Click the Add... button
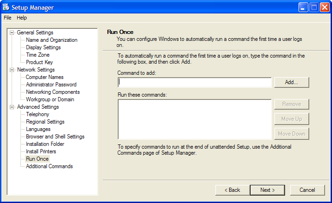 pos(292,82)
